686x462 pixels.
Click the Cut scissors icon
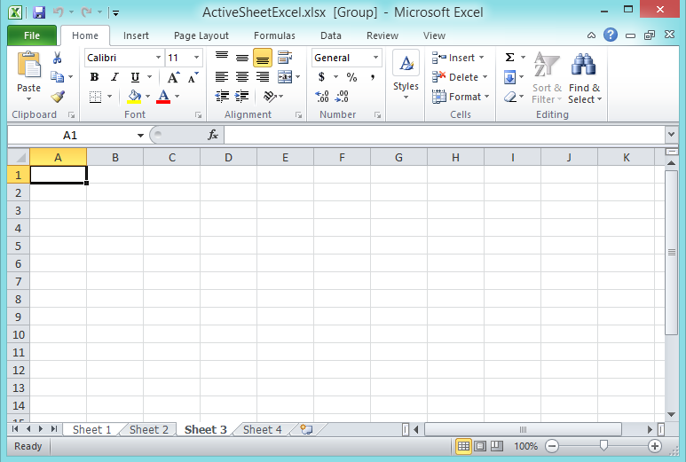(x=58, y=58)
